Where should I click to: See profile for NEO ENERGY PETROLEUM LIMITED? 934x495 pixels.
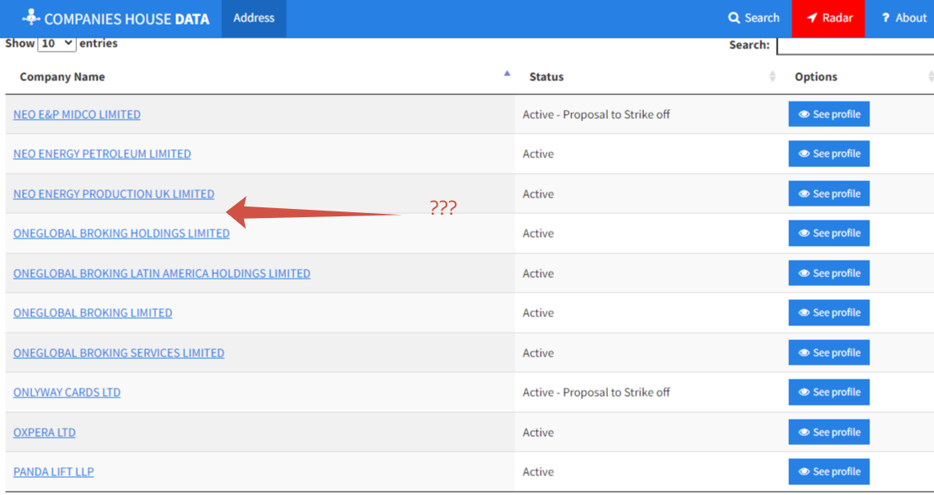828,154
